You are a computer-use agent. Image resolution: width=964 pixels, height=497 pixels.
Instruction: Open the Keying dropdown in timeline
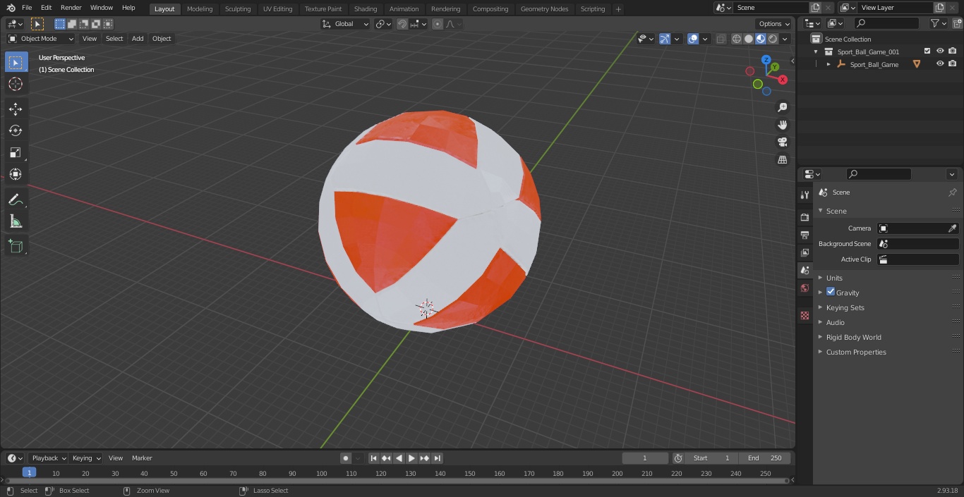(86, 458)
